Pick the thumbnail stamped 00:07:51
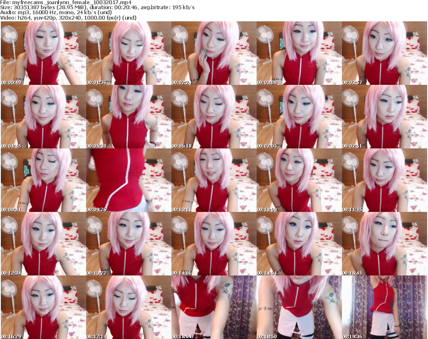Image resolution: width=428 pixels, height=339 pixels. click(x=385, y=117)
